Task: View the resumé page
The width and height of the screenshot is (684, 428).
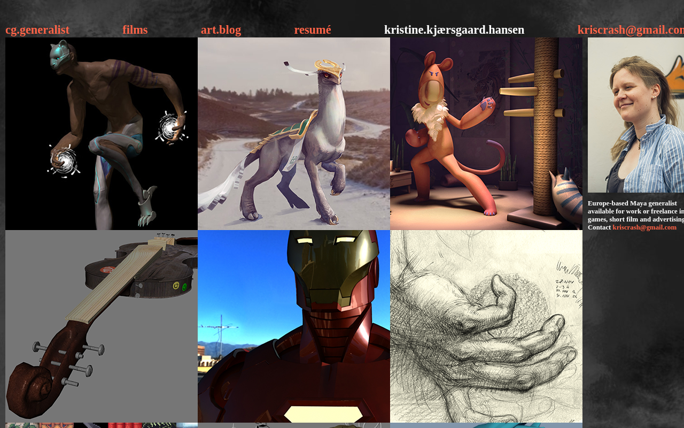Action: pyautogui.click(x=313, y=30)
